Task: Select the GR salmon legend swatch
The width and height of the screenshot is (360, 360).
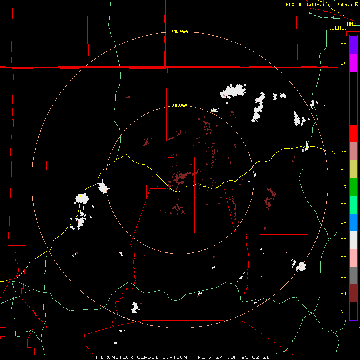Action: [353, 152]
